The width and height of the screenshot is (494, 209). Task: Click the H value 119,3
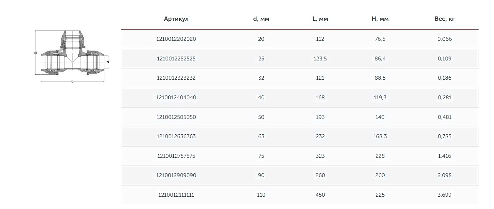click(380, 97)
